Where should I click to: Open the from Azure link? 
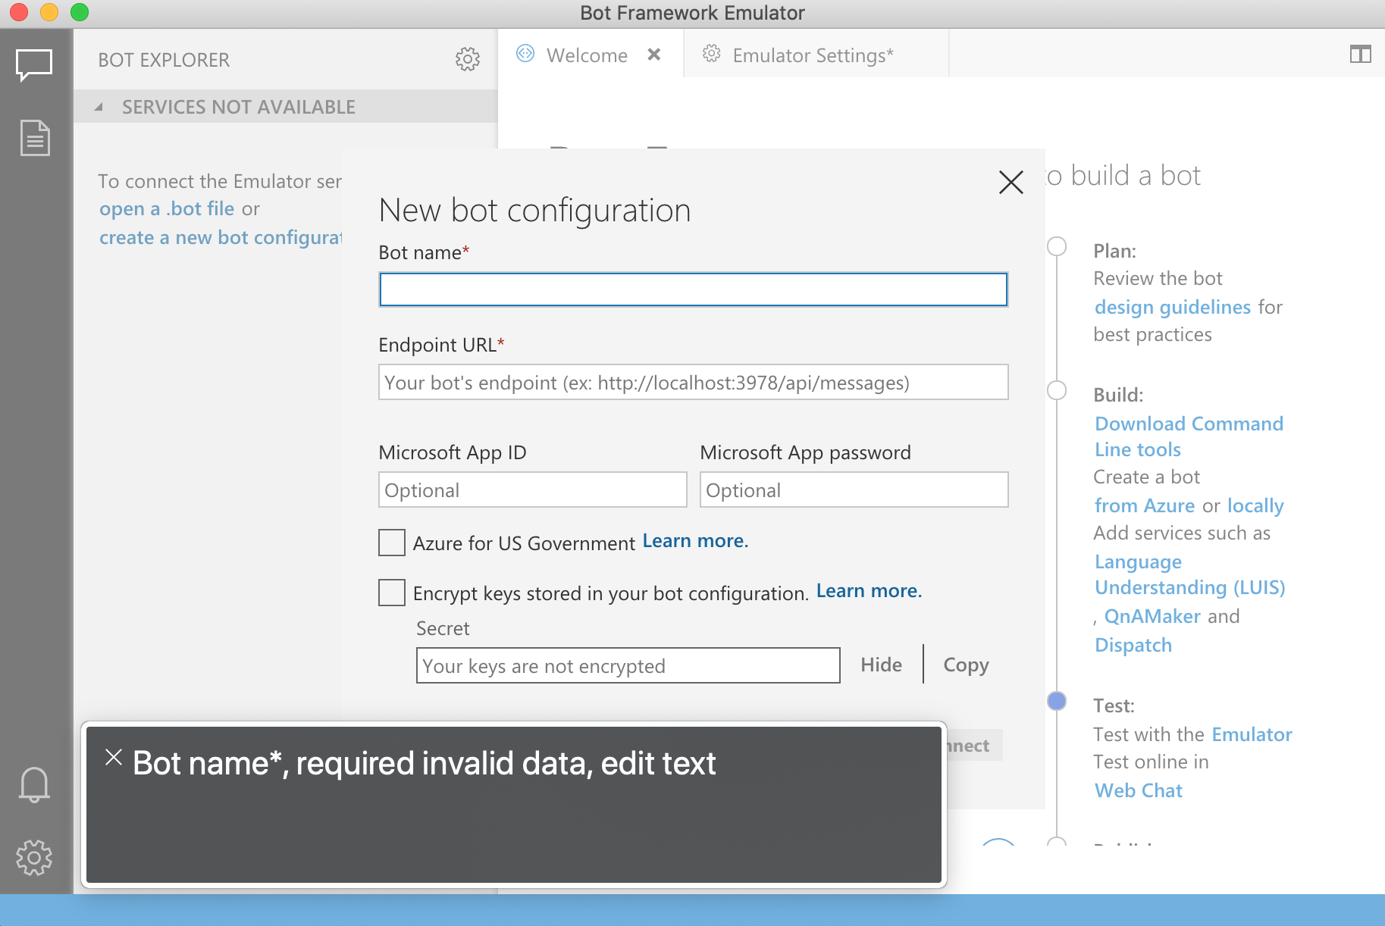coord(1145,505)
